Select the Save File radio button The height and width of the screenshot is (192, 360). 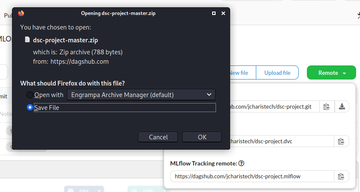[x=30, y=107]
